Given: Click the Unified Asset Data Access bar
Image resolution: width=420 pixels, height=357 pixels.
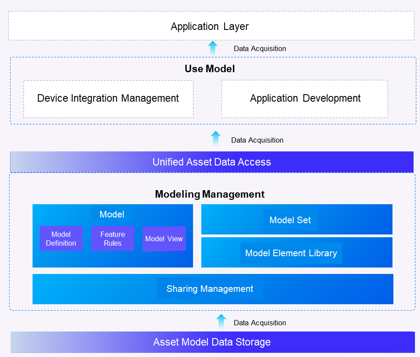Looking at the screenshot, I should pos(211,162).
